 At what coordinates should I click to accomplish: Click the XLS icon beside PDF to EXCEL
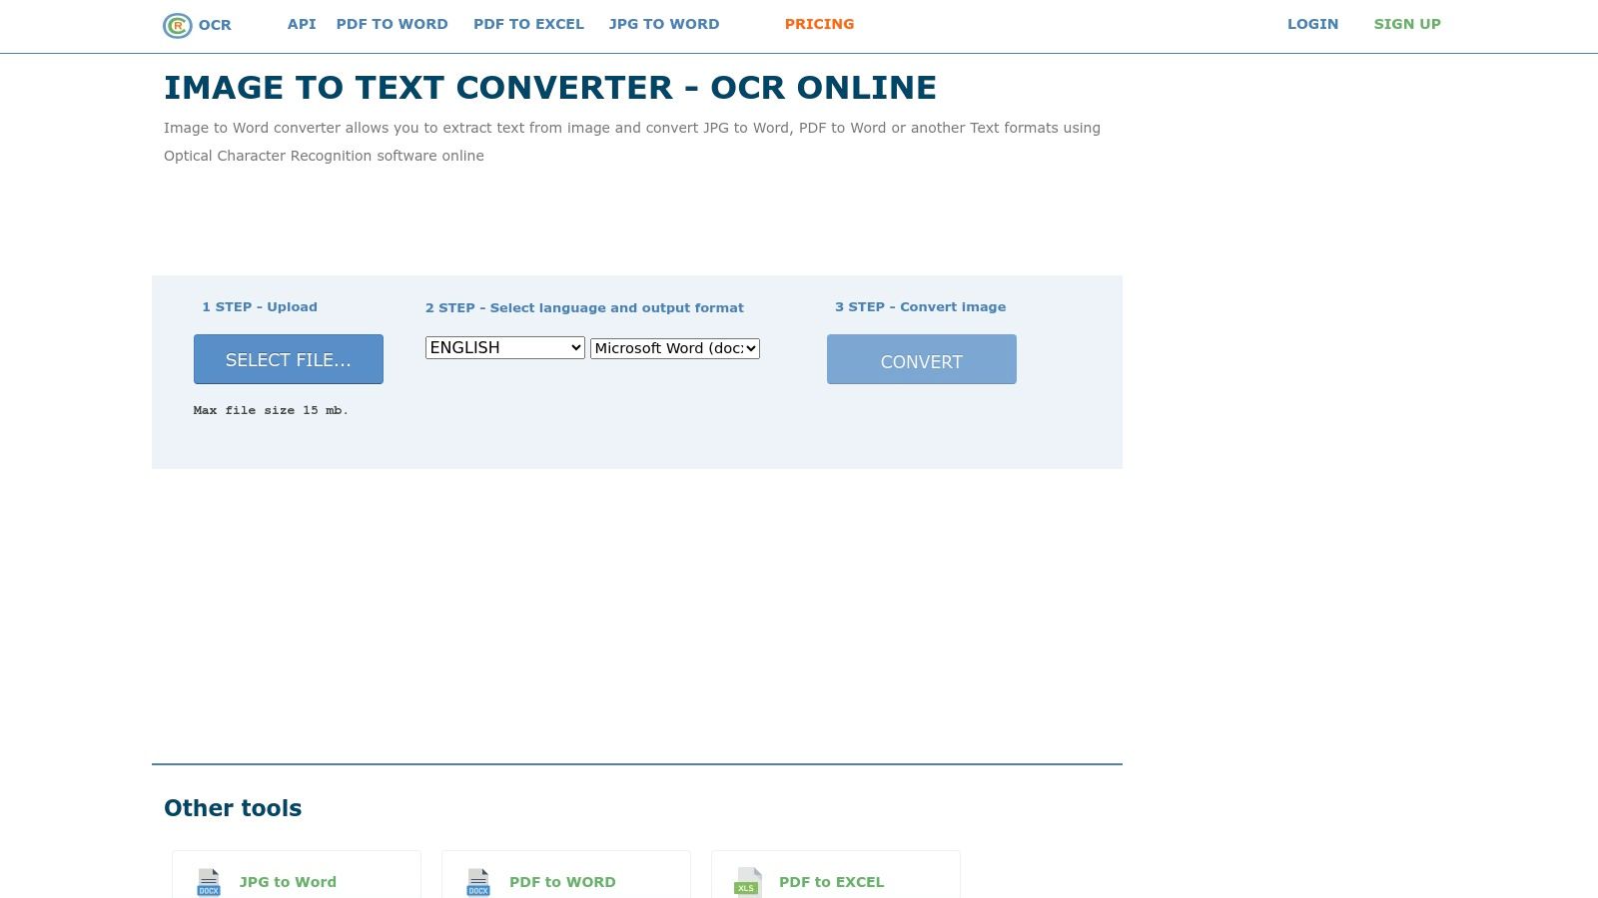(x=748, y=882)
